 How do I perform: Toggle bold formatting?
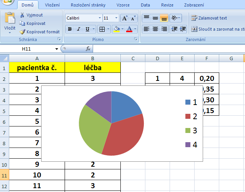click(70, 29)
